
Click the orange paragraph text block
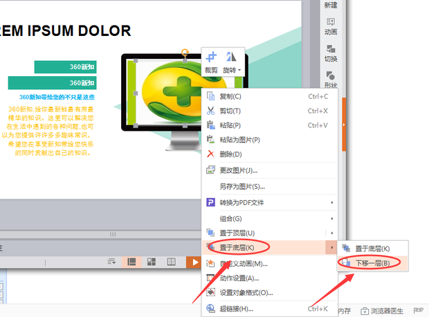(48, 131)
